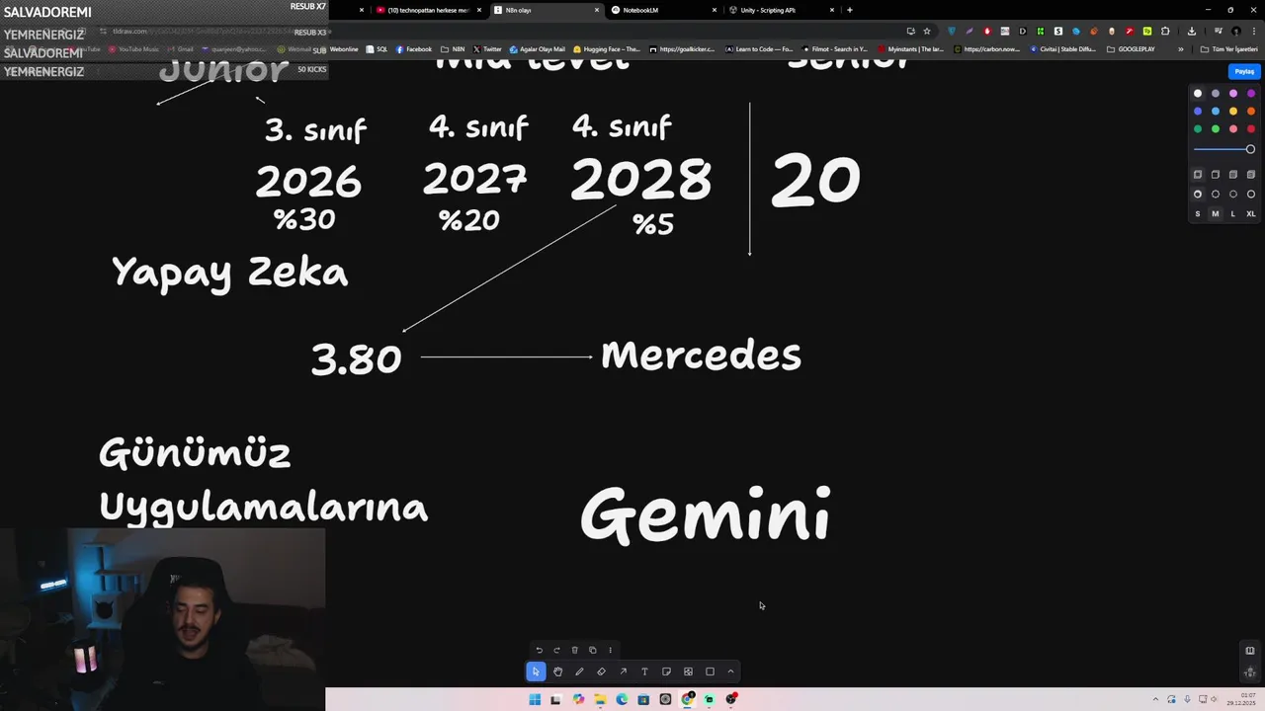The image size is (1265, 711).
Task: Click the Windows Start button
Action: [535, 699]
